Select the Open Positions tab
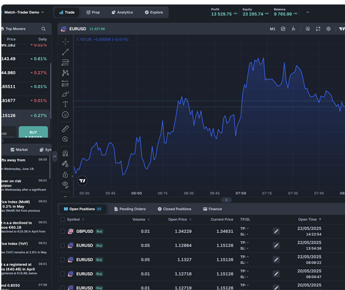The width and height of the screenshot is (345, 290). point(83,209)
